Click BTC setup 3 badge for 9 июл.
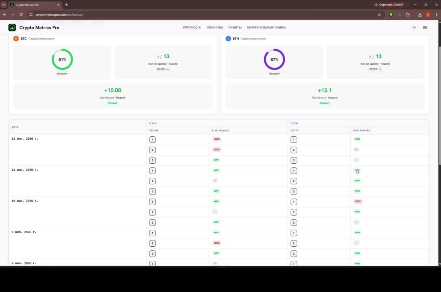The image size is (441, 292). coord(153,254)
